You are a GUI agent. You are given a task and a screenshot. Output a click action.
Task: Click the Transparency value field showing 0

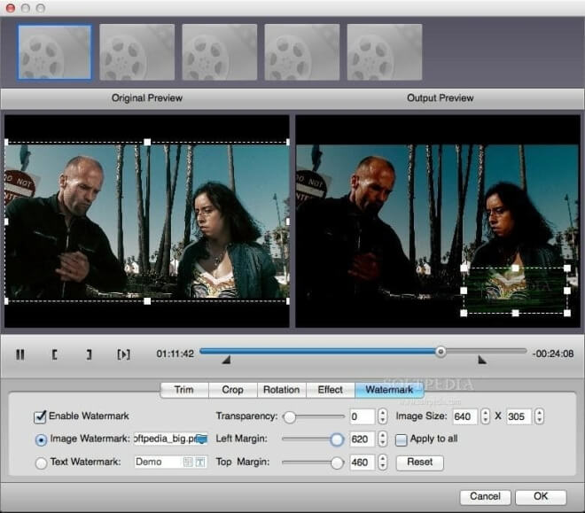[x=362, y=416]
